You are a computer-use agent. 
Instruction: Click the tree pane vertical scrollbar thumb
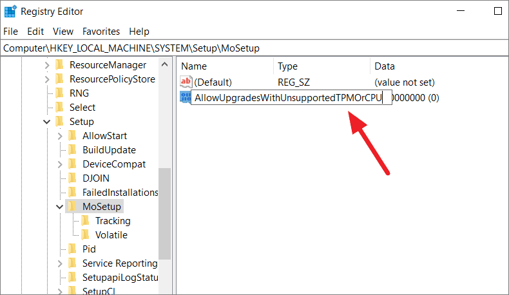[164, 214]
